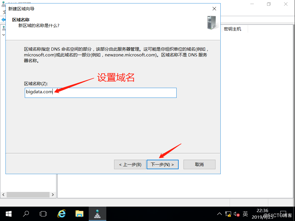
Task: Switch to DNS Manager taskbar icon
Action: [97, 214]
